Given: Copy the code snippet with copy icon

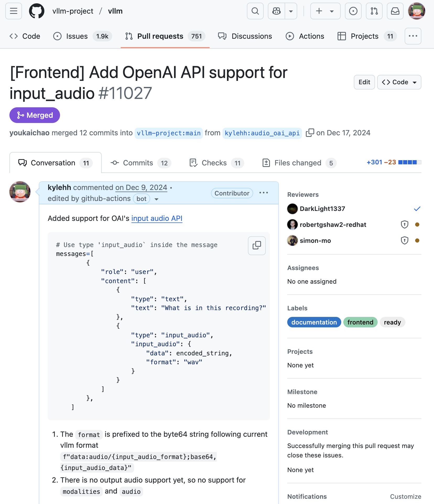Looking at the screenshot, I should (x=257, y=245).
